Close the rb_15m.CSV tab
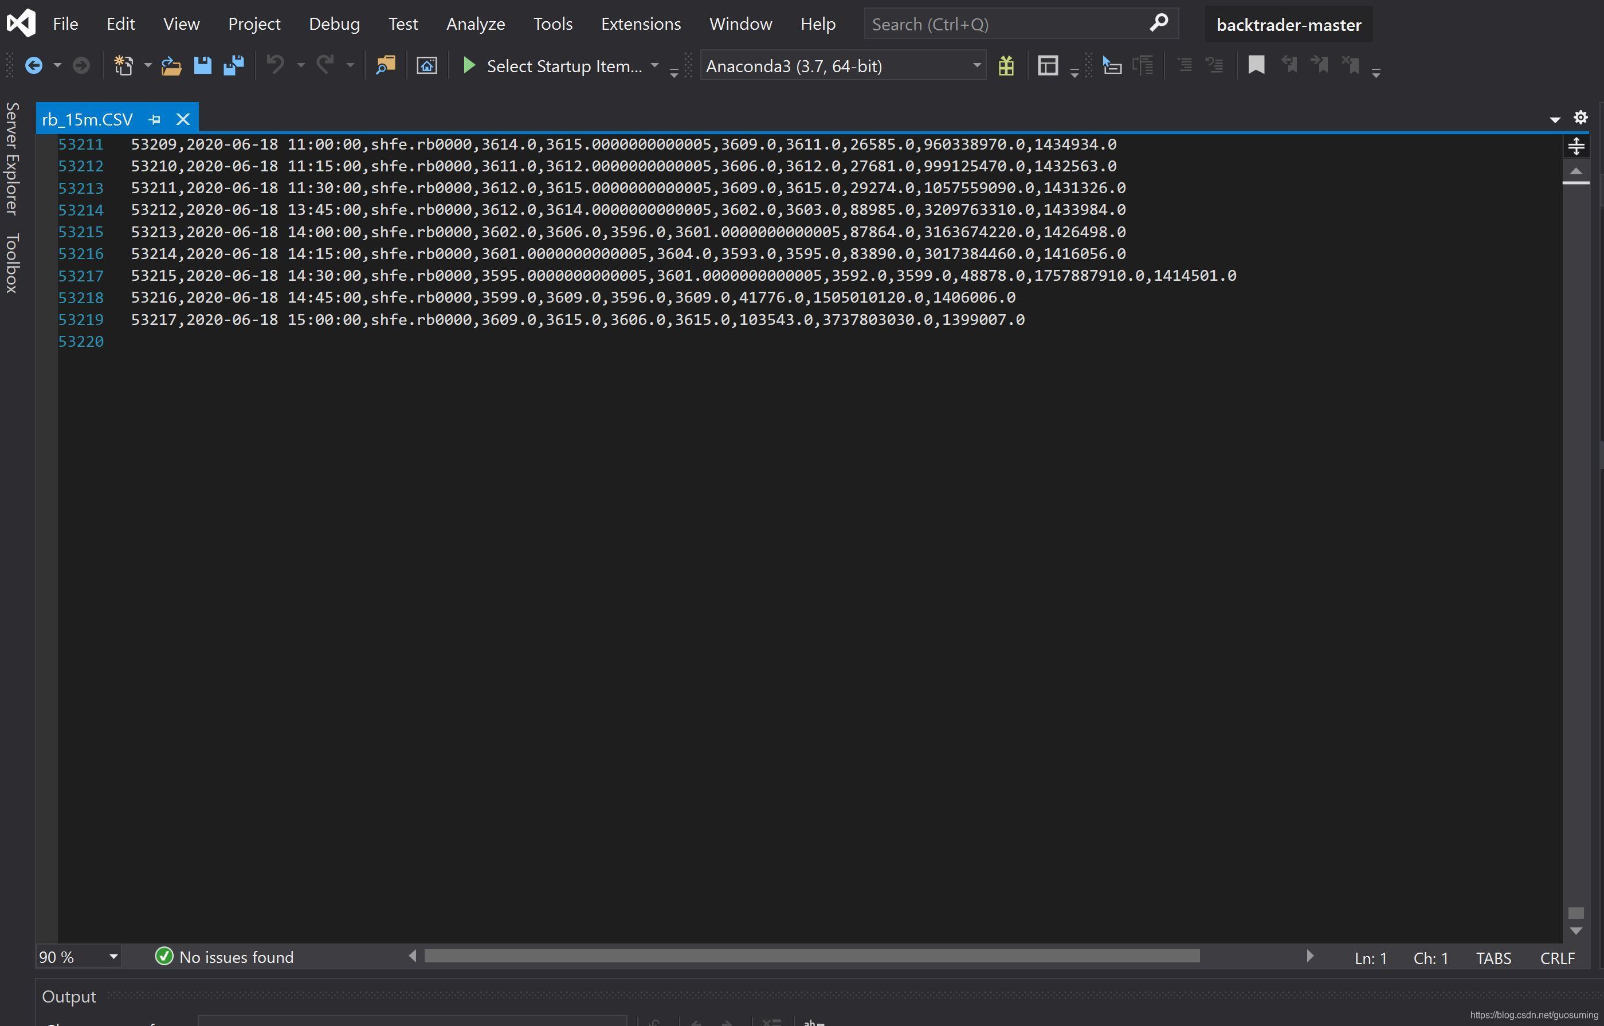The width and height of the screenshot is (1604, 1026). tap(182, 119)
